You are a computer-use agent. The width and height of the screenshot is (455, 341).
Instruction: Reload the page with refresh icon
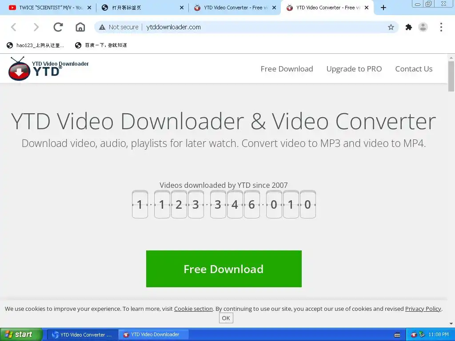tap(58, 27)
